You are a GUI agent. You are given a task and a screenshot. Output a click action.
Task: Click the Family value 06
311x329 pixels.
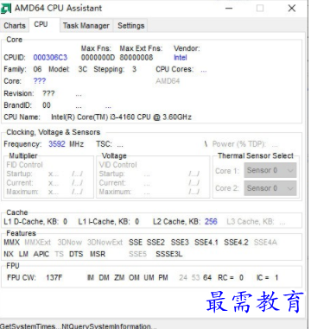(x=37, y=69)
